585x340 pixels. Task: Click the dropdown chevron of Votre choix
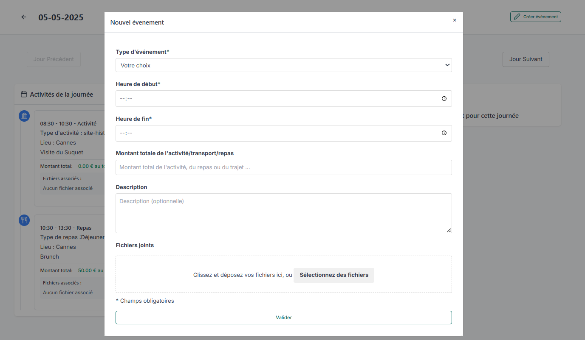click(x=447, y=65)
